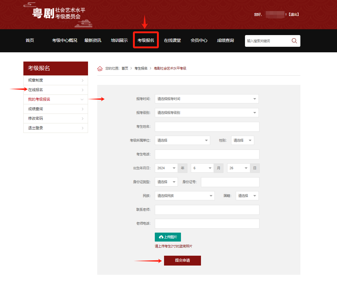Image resolution: width=337 pixels, height=288 pixels.
Task: Click the chevron next to 在线报名
Action: (82, 90)
